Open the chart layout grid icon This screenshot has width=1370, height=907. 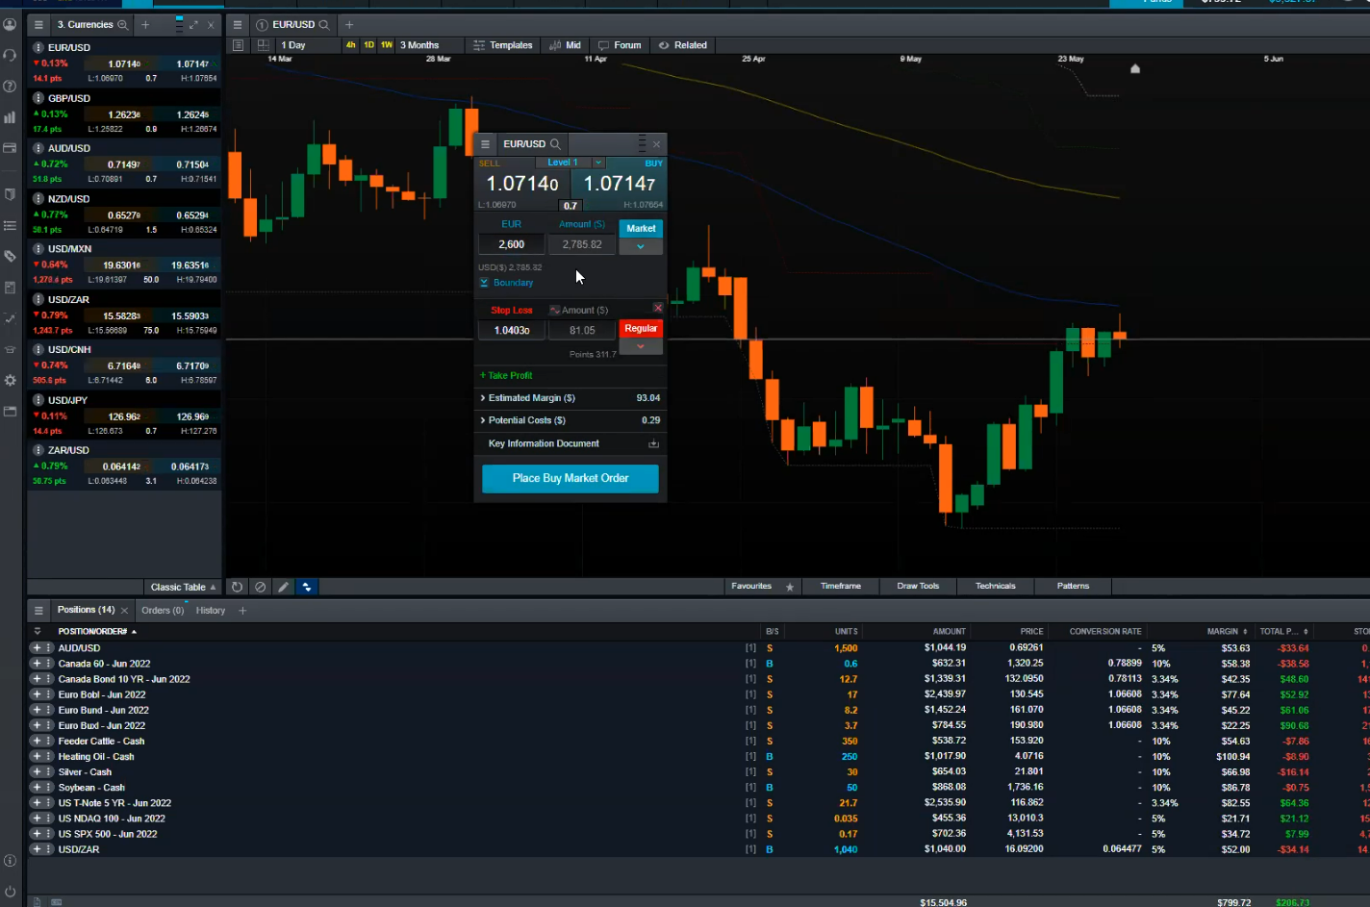263,45
